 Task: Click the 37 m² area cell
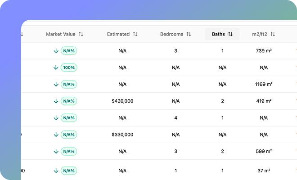point(264,171)
